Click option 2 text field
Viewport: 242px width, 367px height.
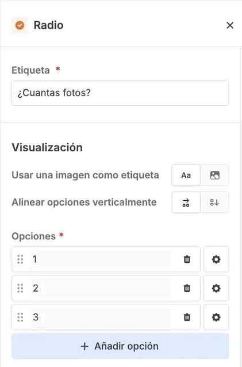(101, 288)
